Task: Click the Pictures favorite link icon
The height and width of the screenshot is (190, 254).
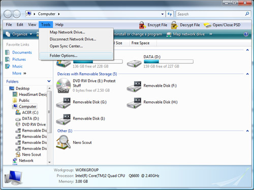Action: (x=7, y=59)
